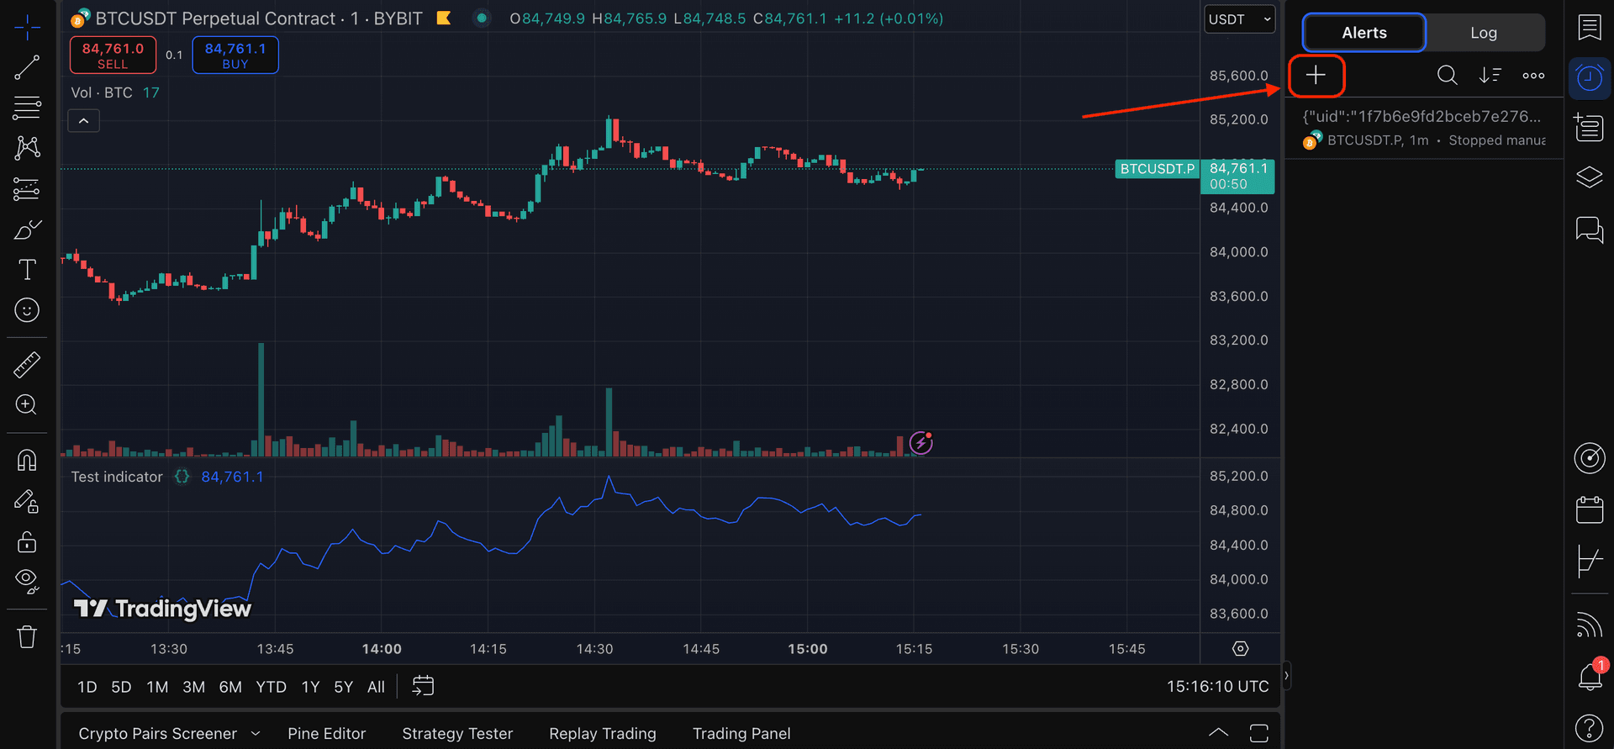
Task: Switch to the Log tab
Action: [1483, 33]
